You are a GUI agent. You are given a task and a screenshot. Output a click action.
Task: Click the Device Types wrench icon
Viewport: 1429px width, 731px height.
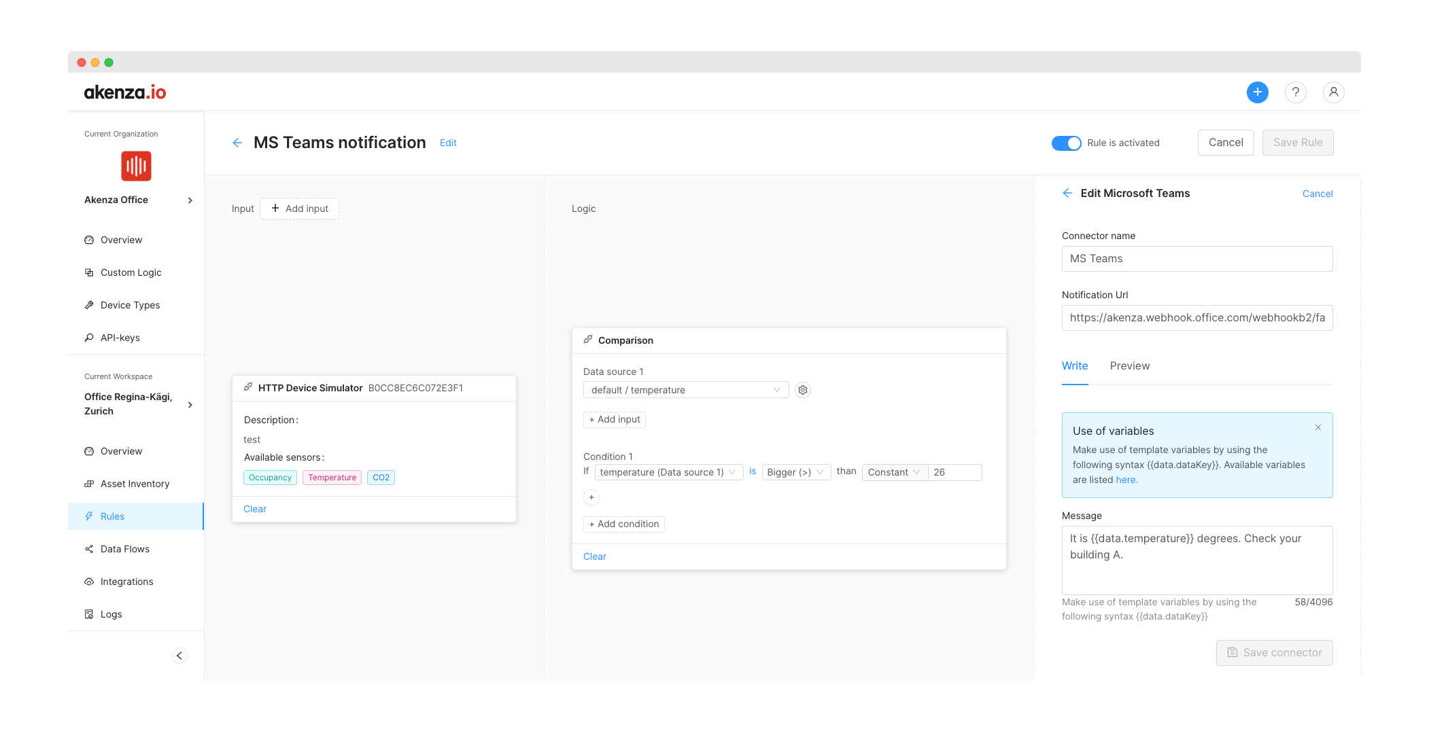point(89,305)
